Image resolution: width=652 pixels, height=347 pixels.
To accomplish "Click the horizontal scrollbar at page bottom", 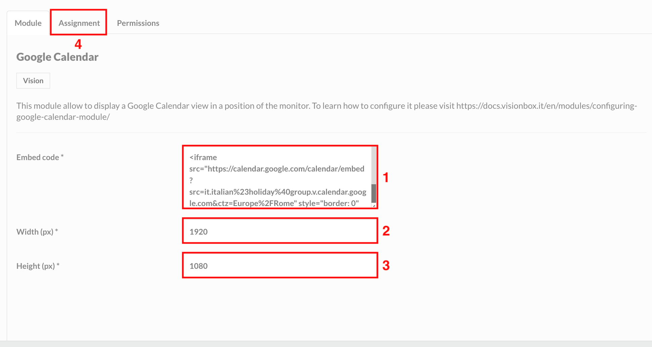I will click(326, 344).
